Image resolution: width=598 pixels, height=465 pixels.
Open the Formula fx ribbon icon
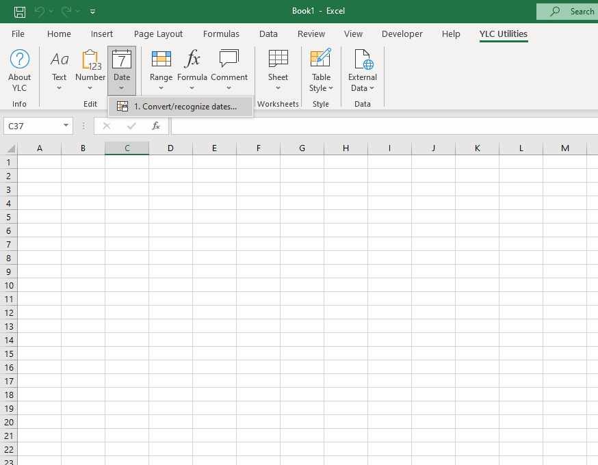click(192, 59)
